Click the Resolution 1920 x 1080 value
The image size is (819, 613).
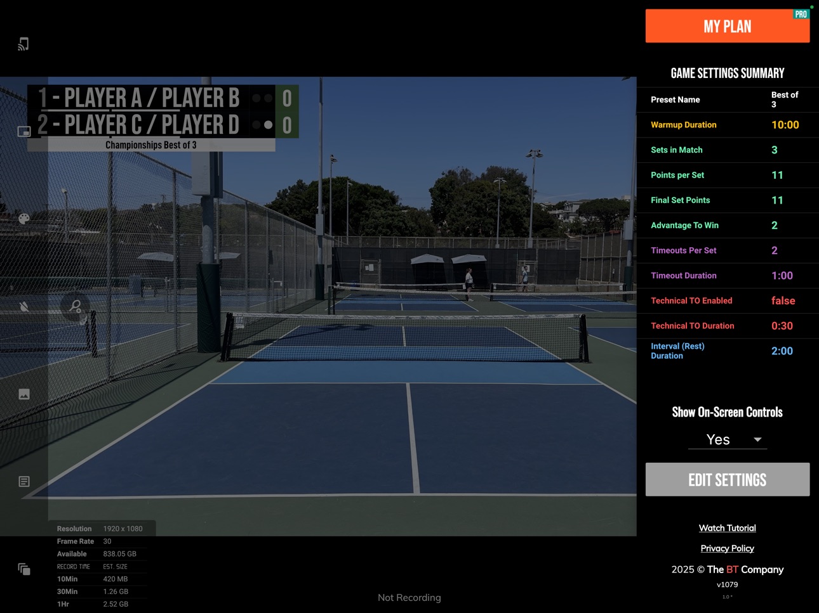[x=123, y=529]
